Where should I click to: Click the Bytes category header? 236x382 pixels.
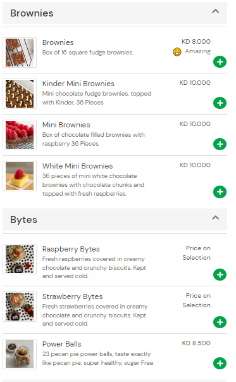(x=115, y=219)
